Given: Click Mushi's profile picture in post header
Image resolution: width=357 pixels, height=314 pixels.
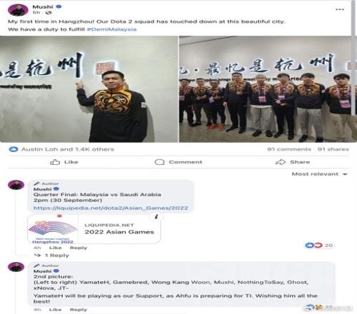Looking at the screenshot, I should (x=18, y=10).
